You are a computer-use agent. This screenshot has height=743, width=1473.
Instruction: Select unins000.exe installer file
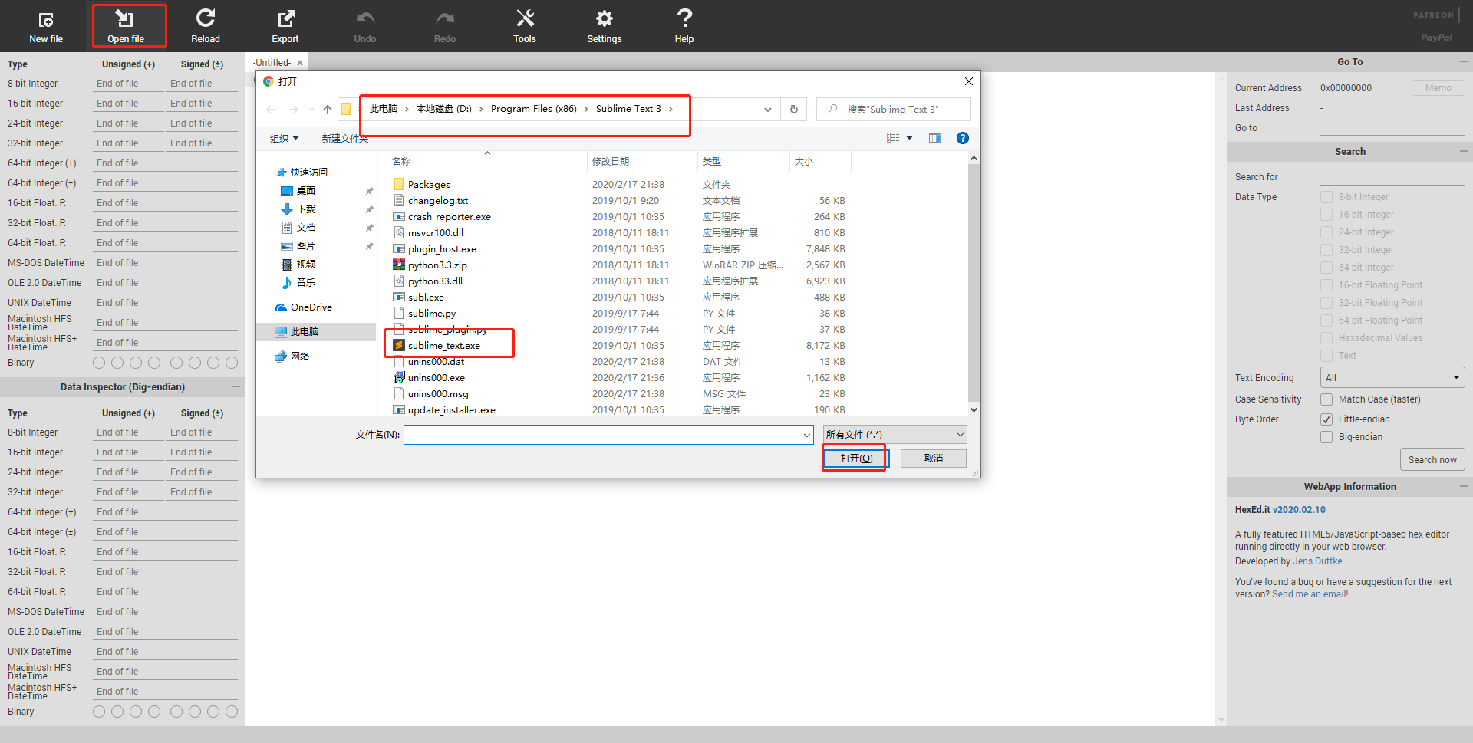tap(437, 378)
